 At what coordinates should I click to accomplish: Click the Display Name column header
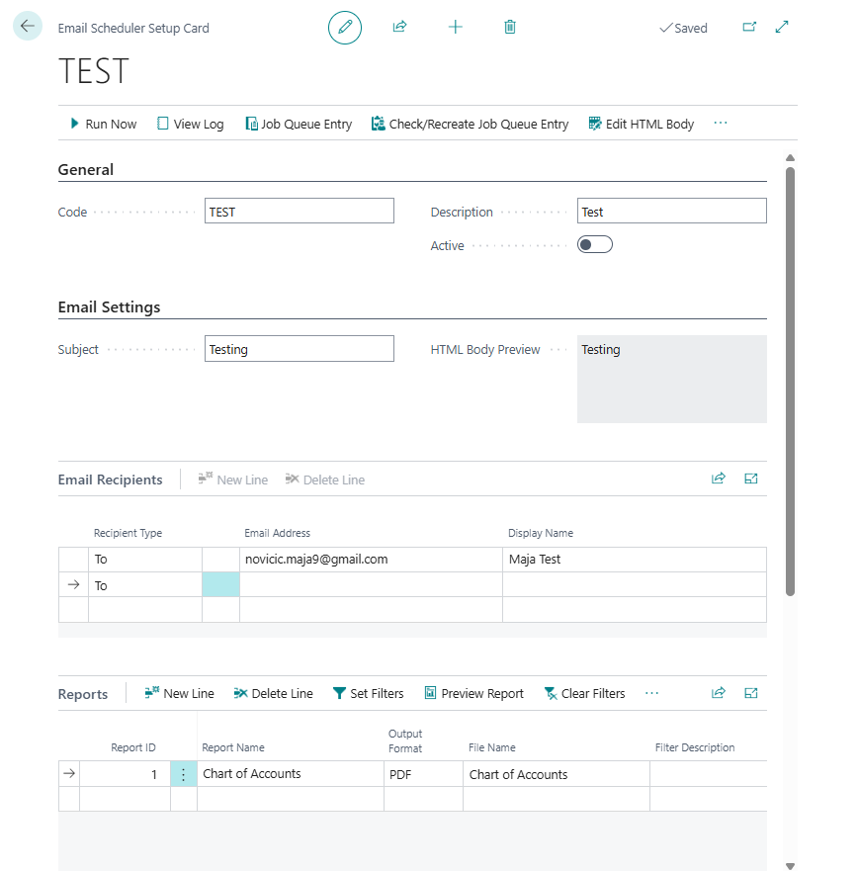click(541, 533)
